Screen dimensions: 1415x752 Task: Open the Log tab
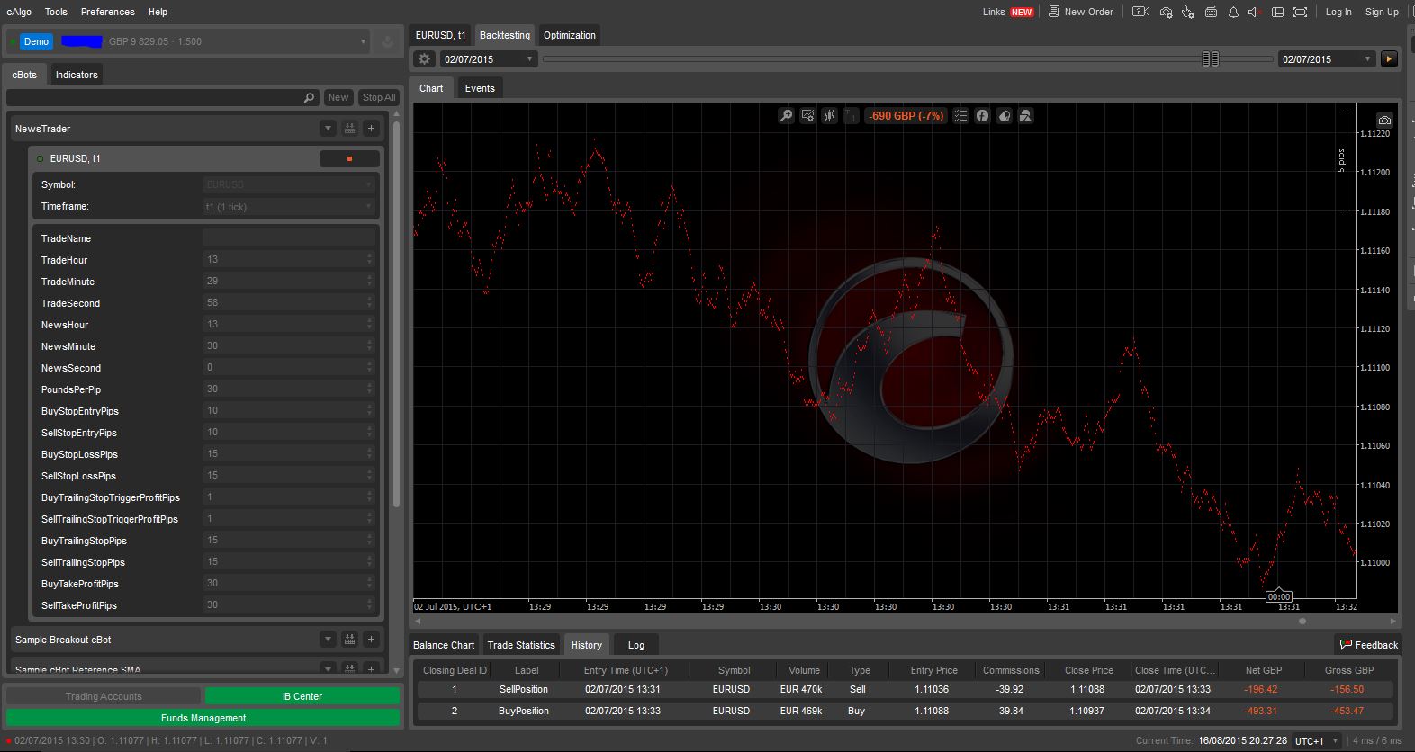[x=636, y=645]
